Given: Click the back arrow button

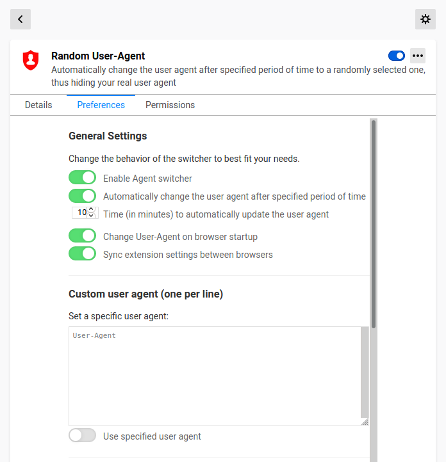Looking at the screenshot, I should point(21,19).
